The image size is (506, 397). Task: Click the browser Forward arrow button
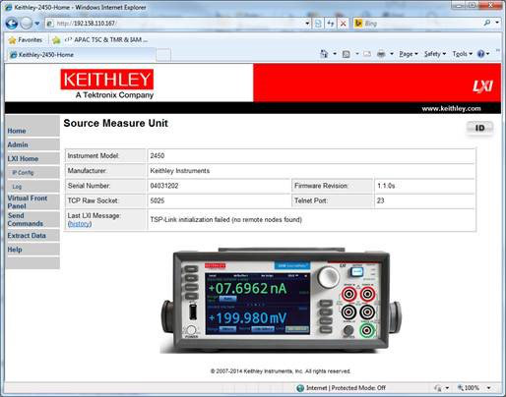[27, 24]
